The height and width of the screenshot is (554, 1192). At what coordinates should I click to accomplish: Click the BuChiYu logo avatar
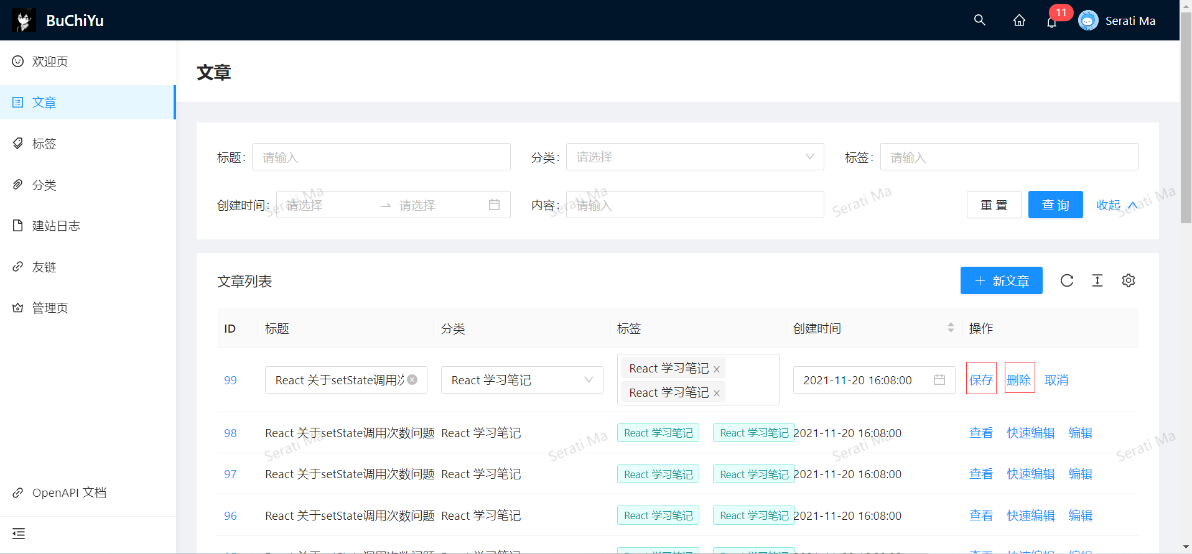click(24, 21)
